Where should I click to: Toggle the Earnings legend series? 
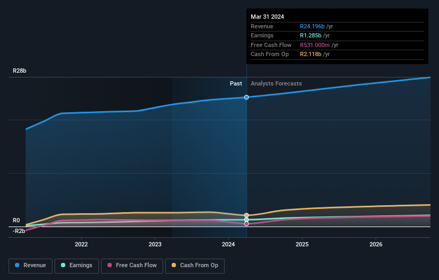point(76,266)
